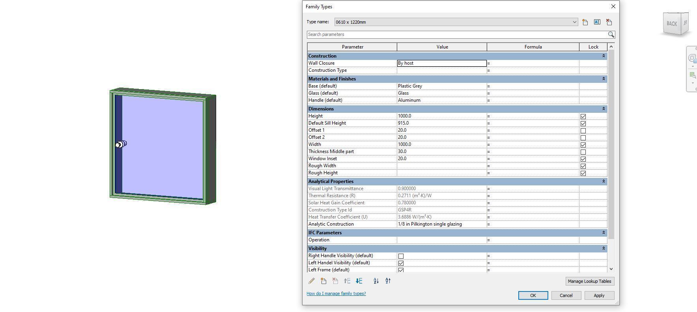Enable lock for Offset 2

583,138
